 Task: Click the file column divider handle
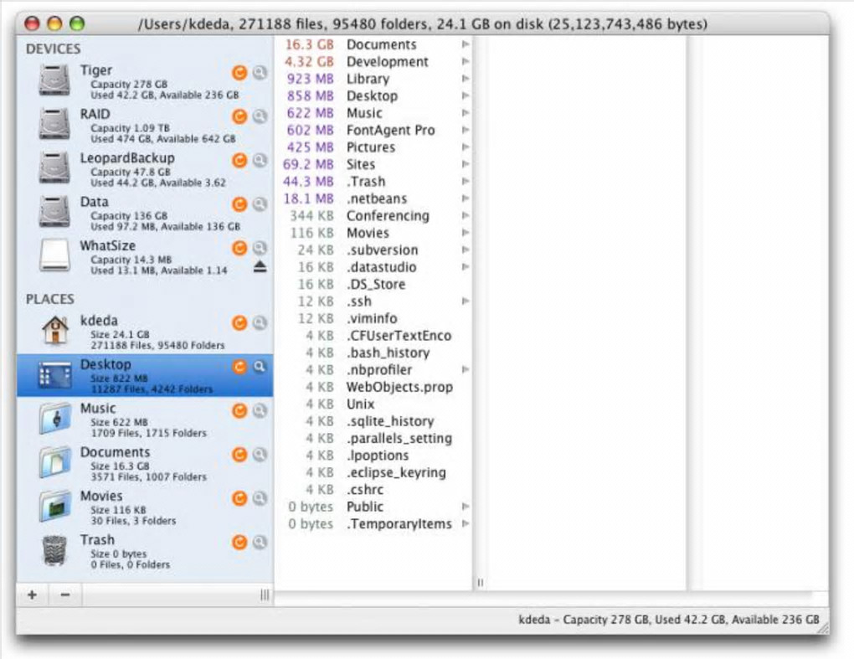[480, 582]
